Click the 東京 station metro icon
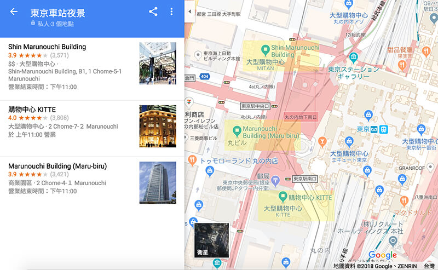 (x=374, y=129)
